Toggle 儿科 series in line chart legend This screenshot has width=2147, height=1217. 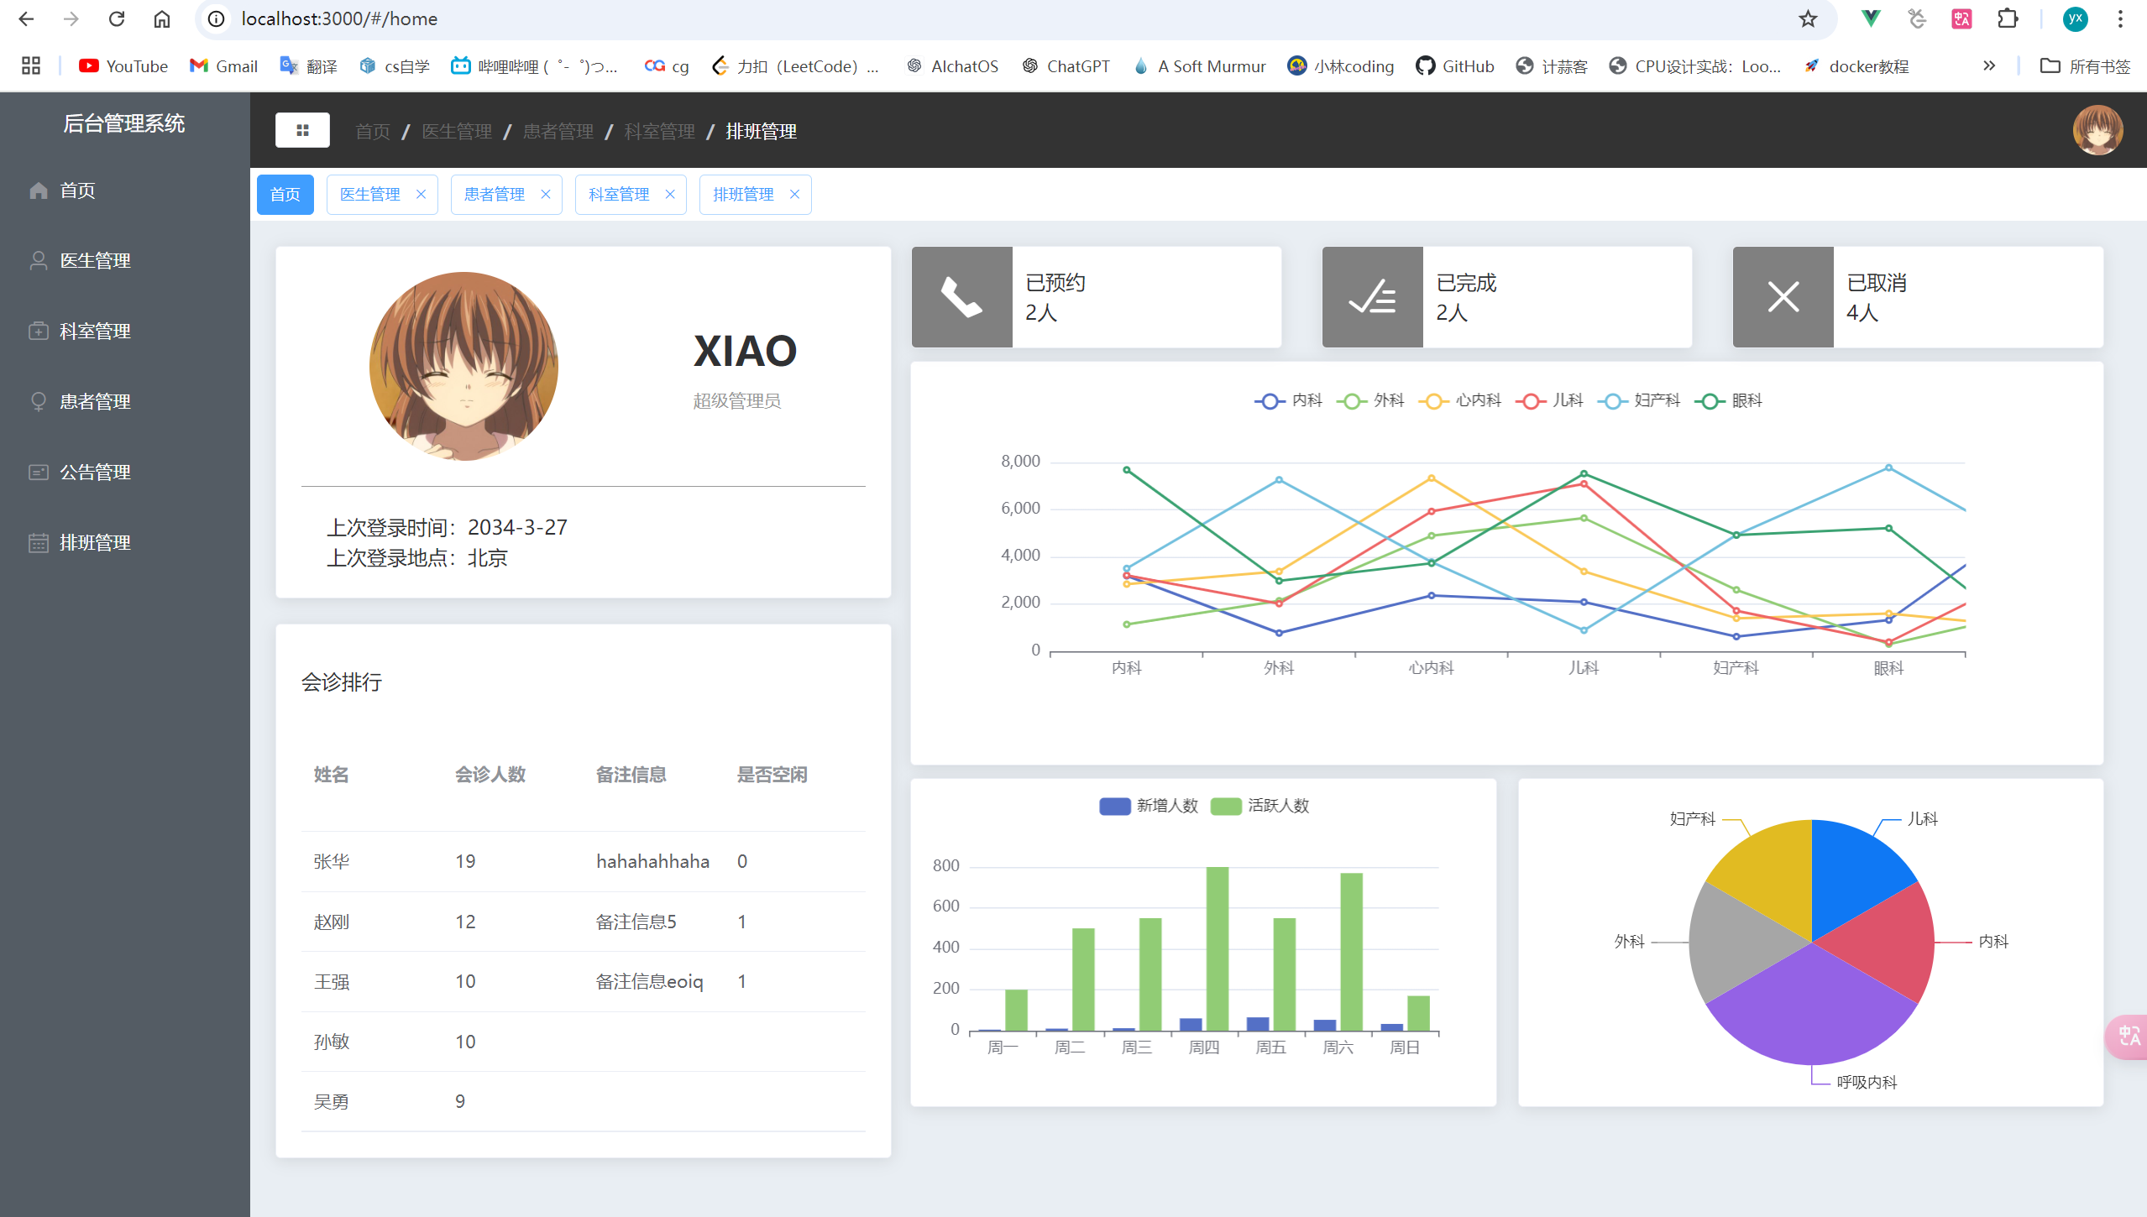click(1550, 401)
